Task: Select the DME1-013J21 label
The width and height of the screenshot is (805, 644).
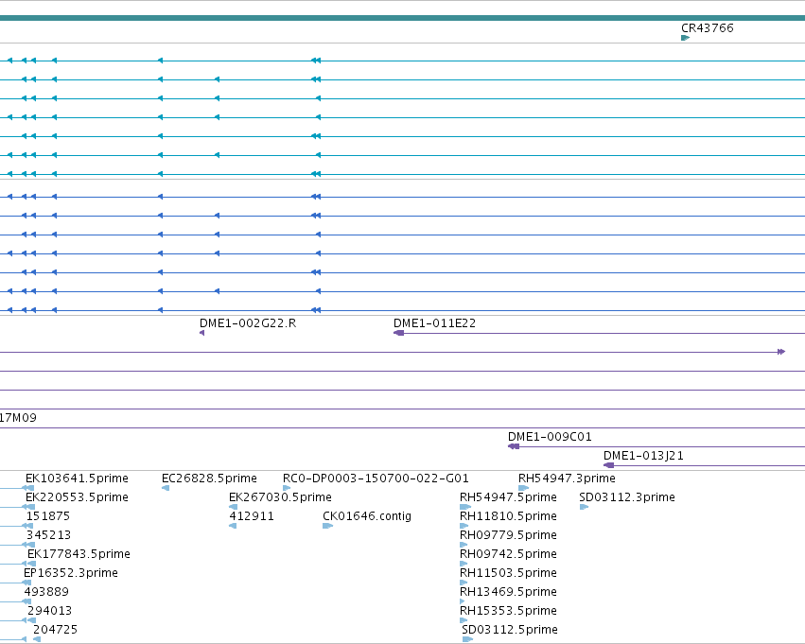Action: pyautogui.click(x=643, y=456)
